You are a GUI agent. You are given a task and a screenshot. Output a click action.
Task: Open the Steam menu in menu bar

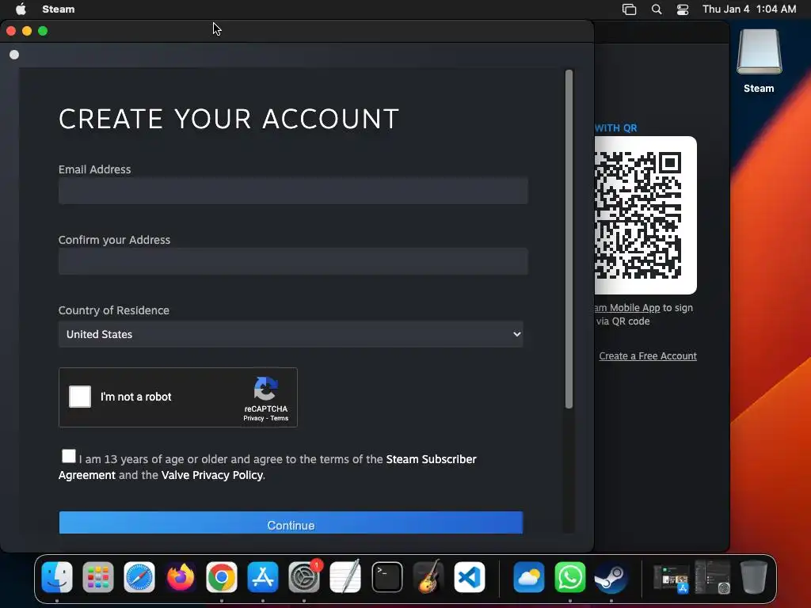[x=59, y=9]
